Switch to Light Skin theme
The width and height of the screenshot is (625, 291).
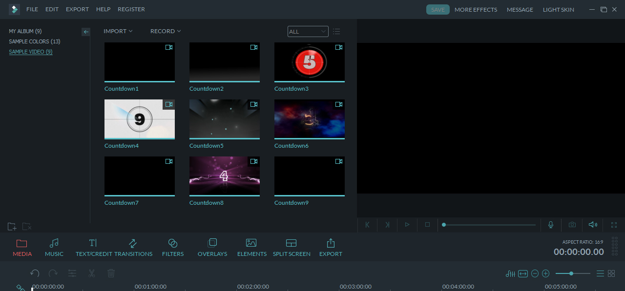coord(559,10)
